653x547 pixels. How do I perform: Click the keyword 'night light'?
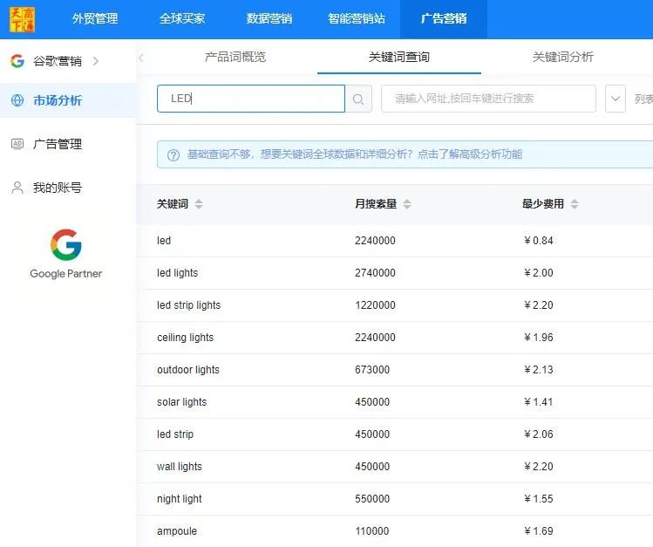coord(180,499)
